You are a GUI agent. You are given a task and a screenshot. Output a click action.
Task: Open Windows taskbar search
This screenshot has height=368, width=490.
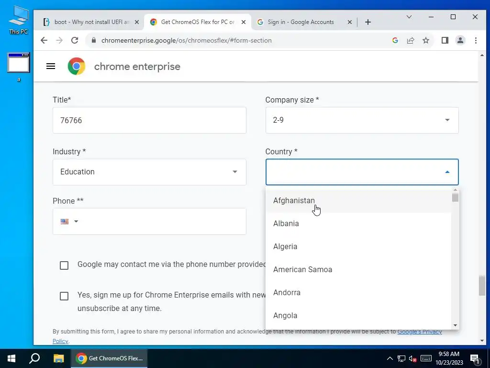34,358
